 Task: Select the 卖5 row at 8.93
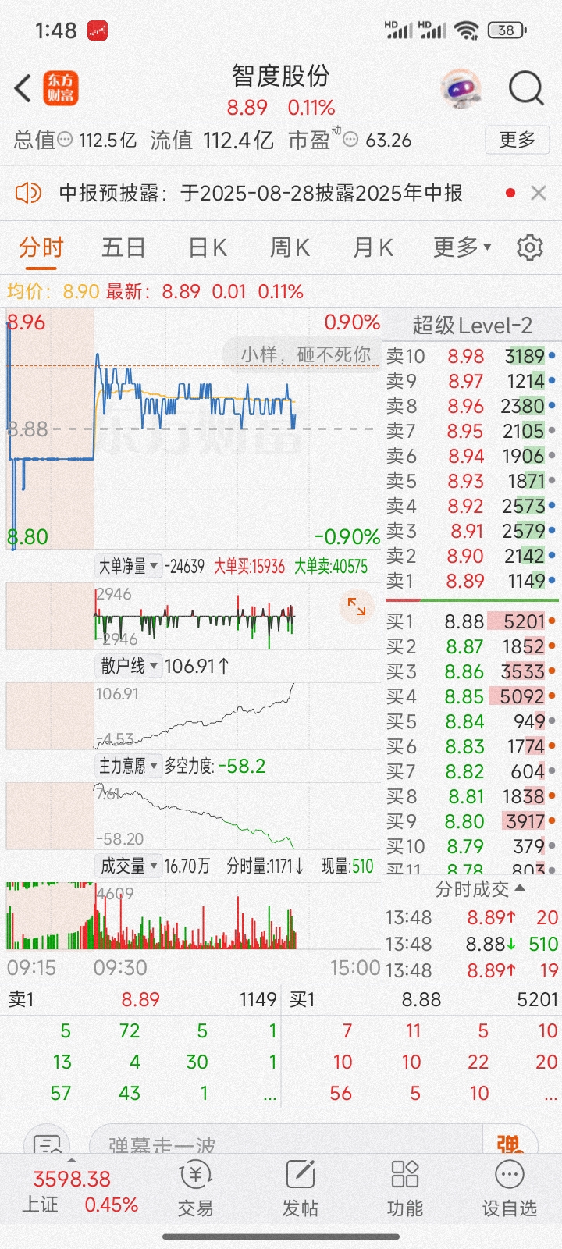(471, 481)
